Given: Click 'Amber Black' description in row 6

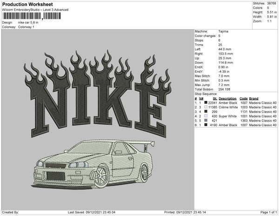Looking at the screenshot, I should coord(228,125).
